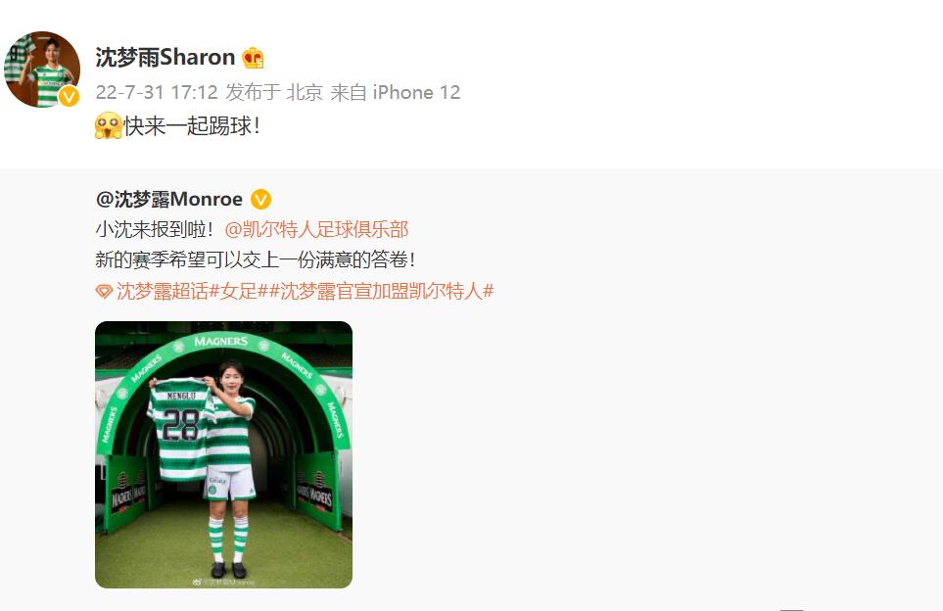Click the shocked face emoji in the post

tap(109, 125)
